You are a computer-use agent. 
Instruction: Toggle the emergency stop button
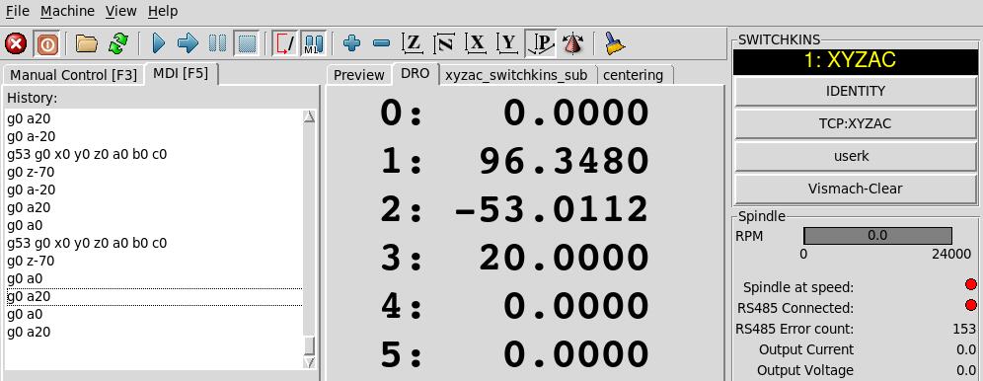16,43
